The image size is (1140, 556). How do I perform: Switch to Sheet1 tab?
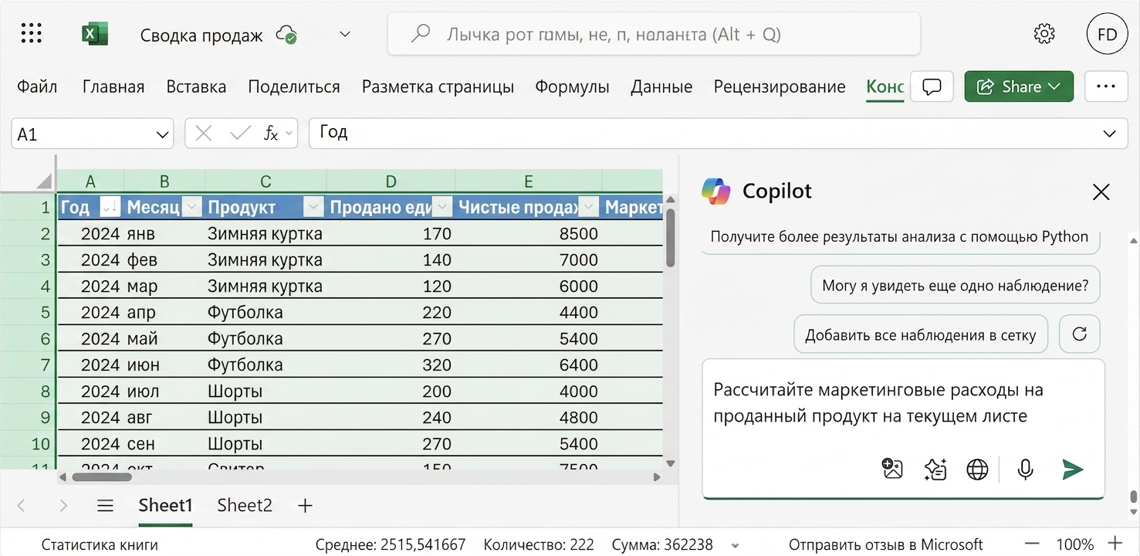tap(165, 506)
